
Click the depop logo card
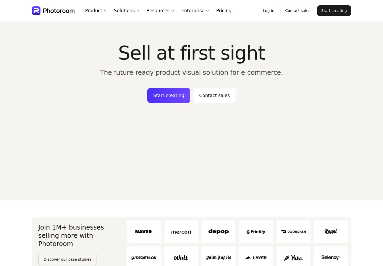coord(219,232)
